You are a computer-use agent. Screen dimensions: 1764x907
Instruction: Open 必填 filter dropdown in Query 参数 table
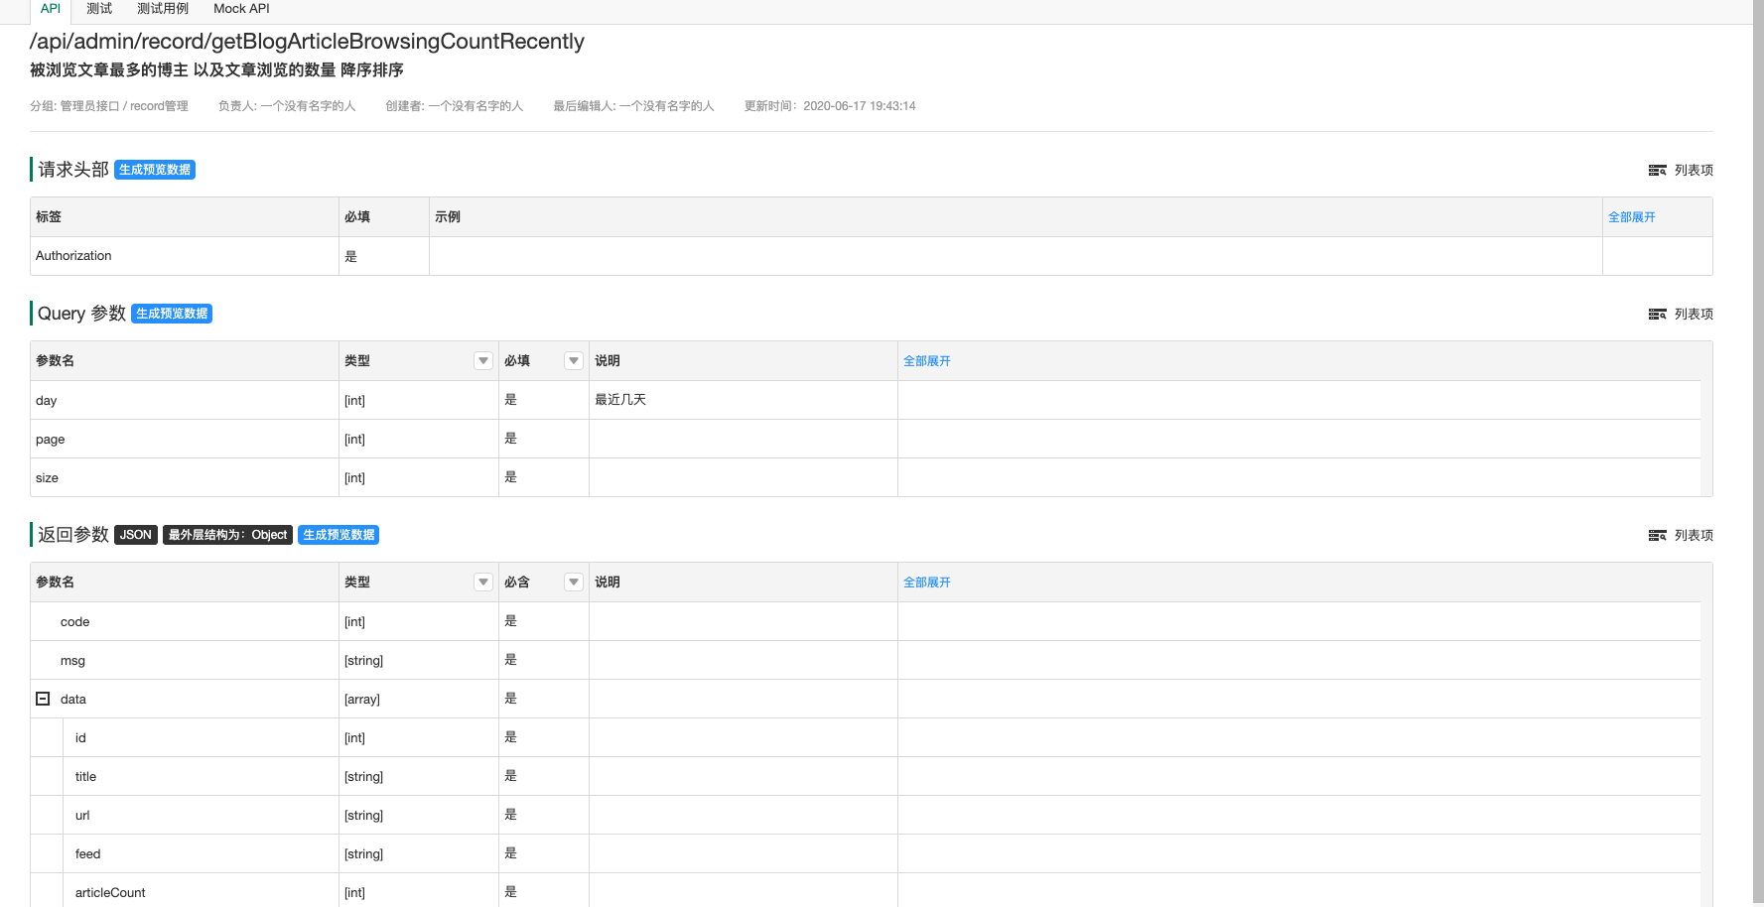(x=574, y=361)
